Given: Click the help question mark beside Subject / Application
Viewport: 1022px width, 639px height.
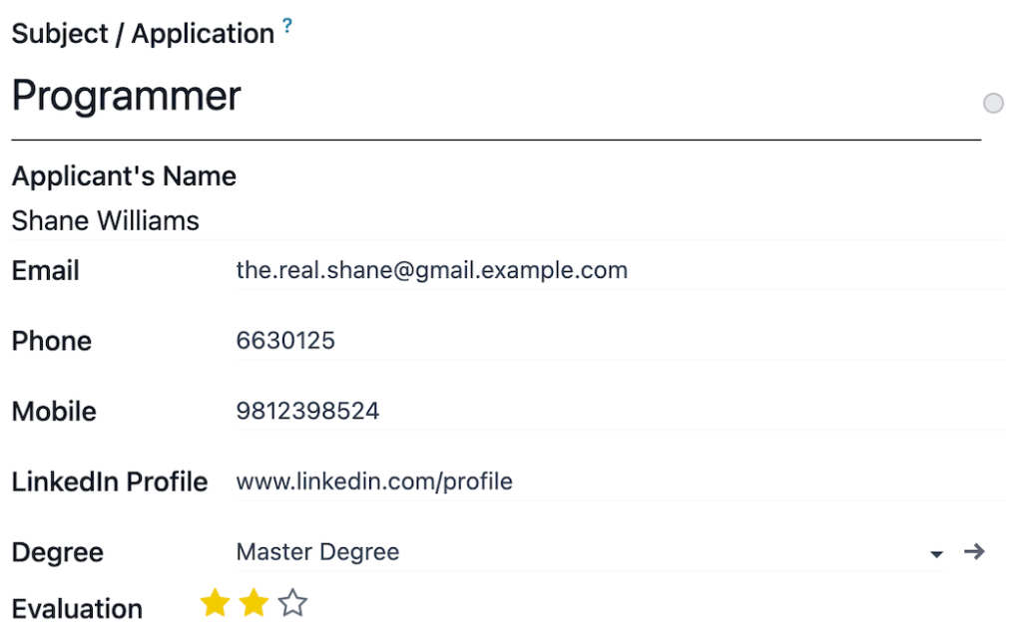Looking at the screenshot, I should (287, 27).
